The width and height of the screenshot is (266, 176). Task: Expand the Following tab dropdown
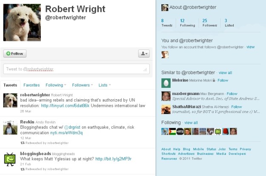coord(56,85)
